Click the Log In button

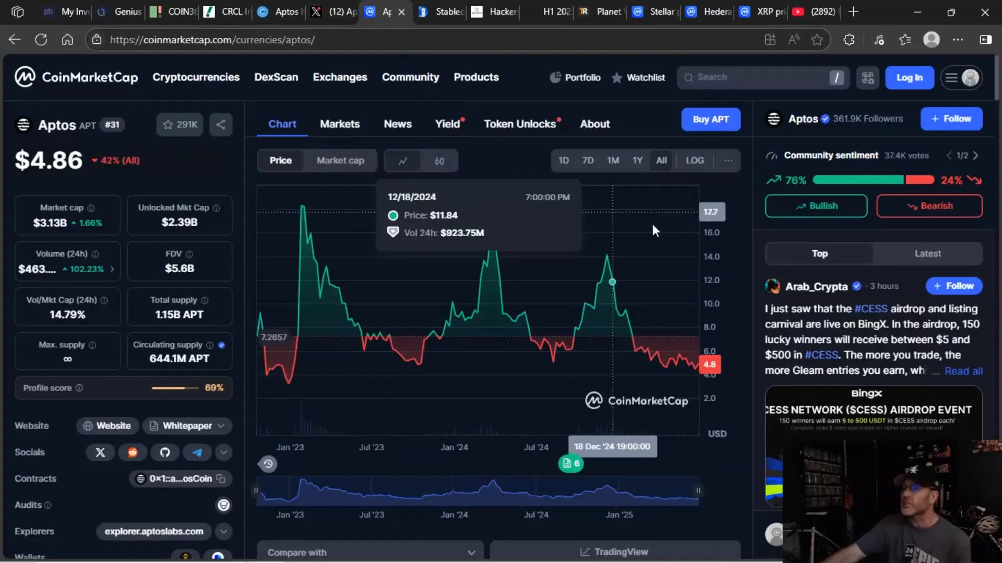pyautogui.click(x=909, y=78)
